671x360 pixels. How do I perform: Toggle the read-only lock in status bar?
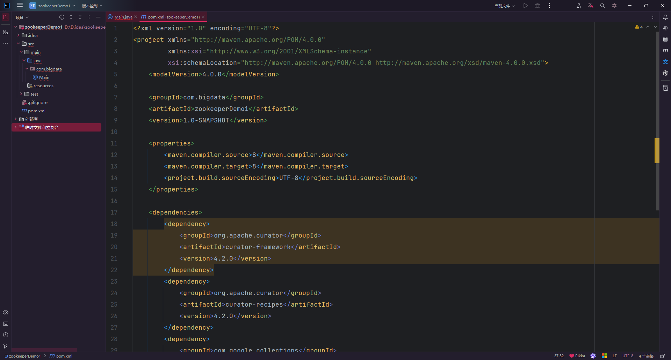(x=662, y=356)
